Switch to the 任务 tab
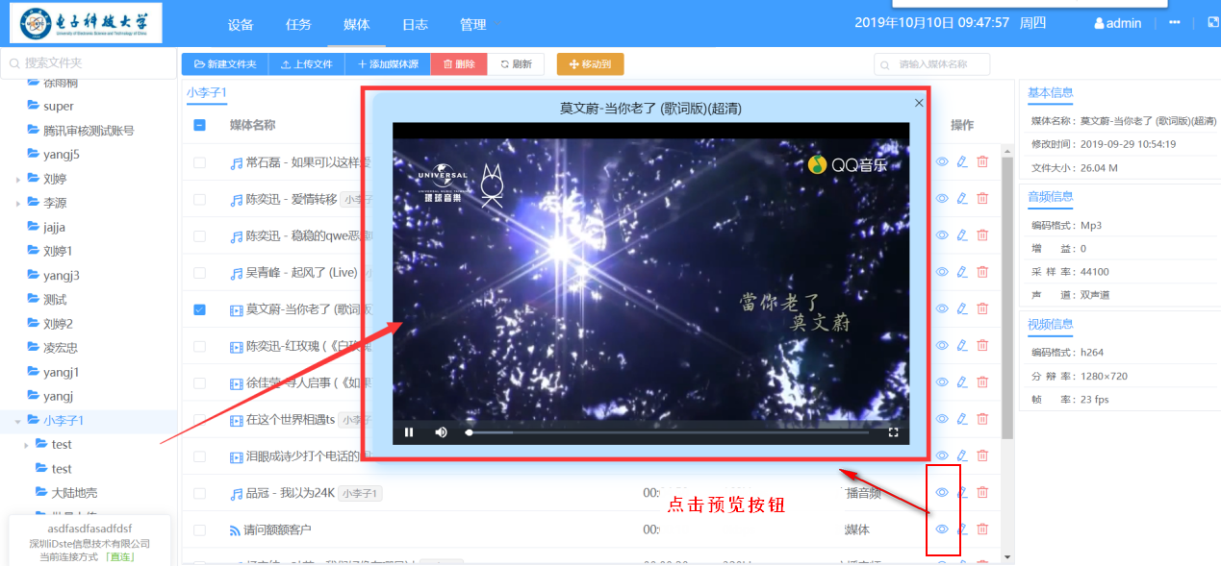1221x566 pixels. [x=298, y=24]
